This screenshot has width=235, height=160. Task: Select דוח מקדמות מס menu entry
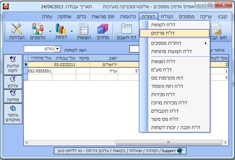pos(175,78)
